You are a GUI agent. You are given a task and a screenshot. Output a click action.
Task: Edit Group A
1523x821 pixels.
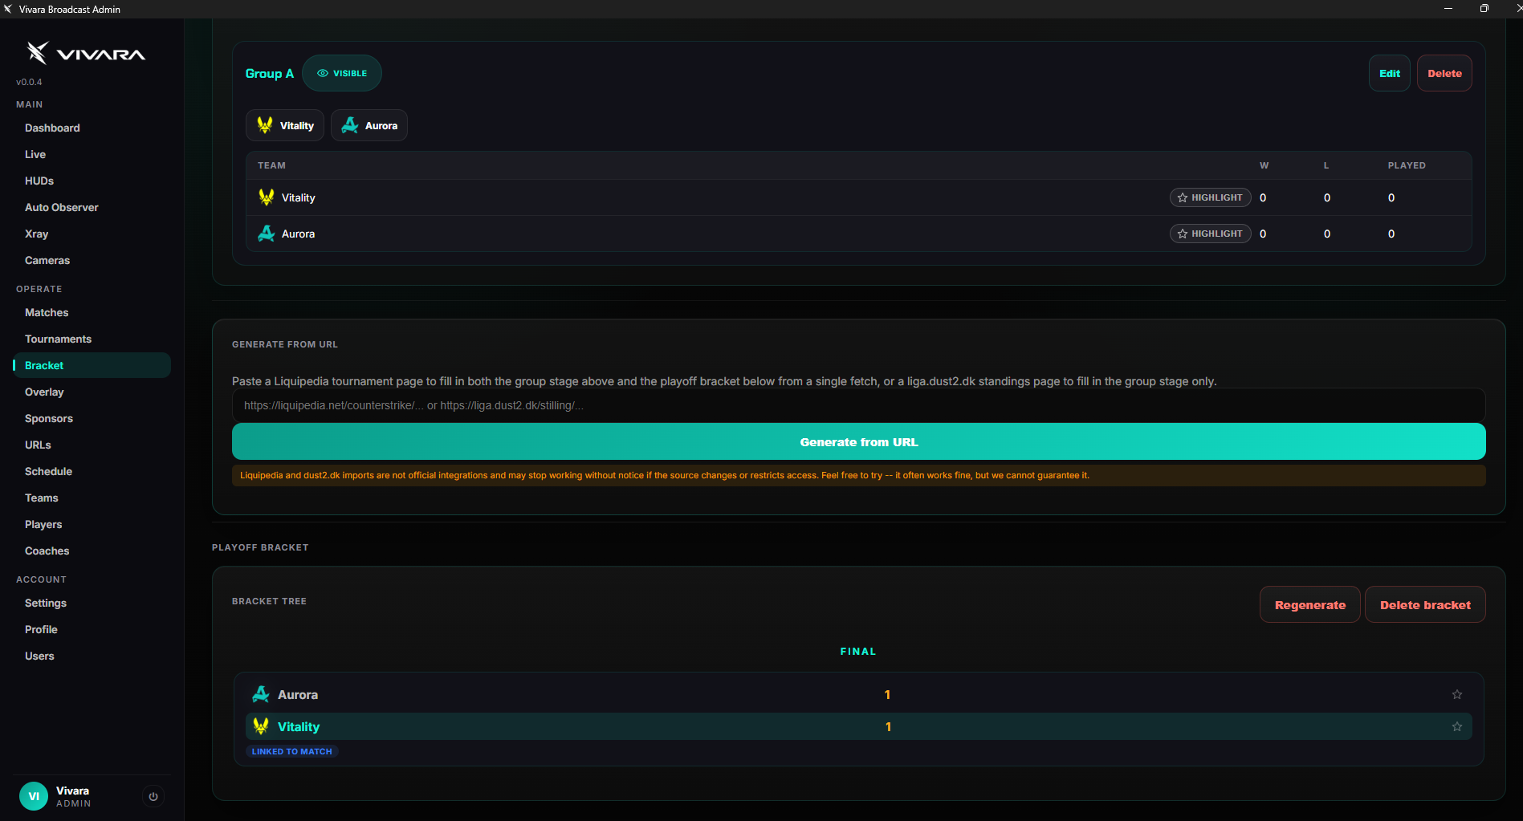coord(1390,73)
